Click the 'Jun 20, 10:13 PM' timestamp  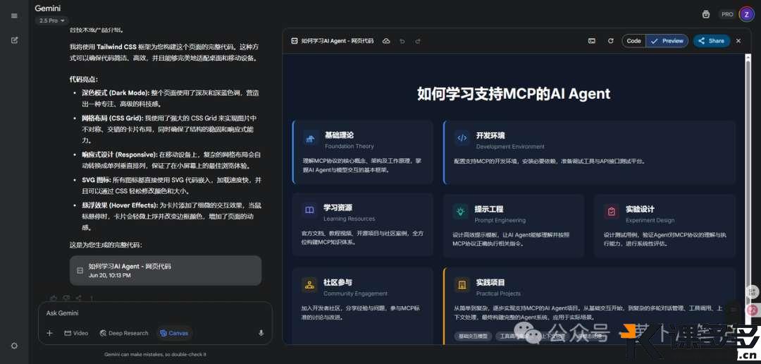pos(110,275)
